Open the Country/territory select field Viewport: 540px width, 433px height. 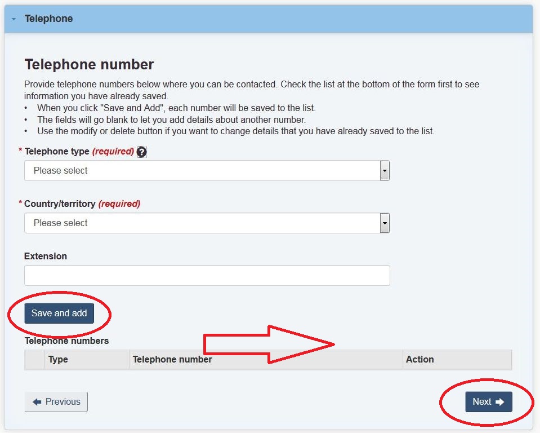tap(207, 223)
